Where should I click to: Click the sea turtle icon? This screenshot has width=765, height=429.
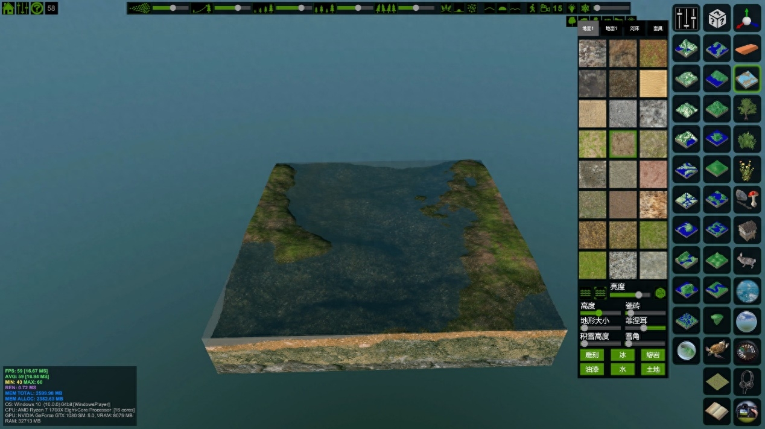(717, 351)
